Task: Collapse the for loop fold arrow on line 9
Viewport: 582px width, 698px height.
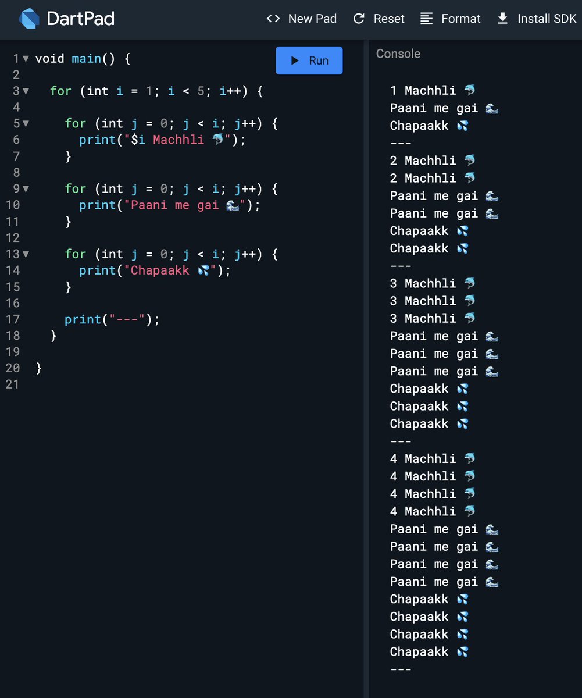Action: (x=26, y=189)
